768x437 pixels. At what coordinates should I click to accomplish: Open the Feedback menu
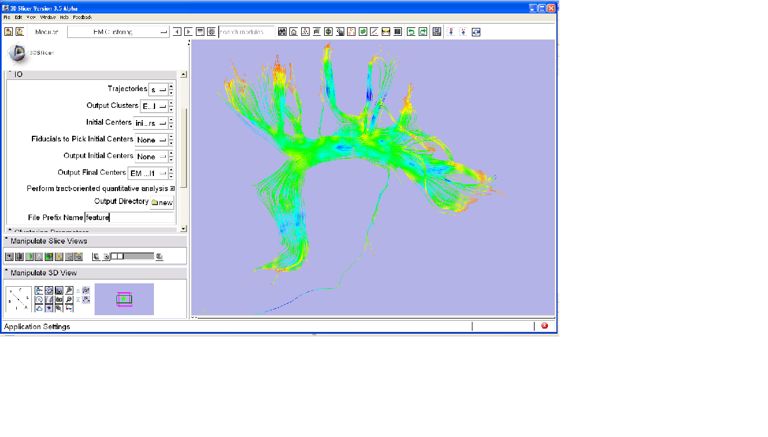pyautogui.click(x=82, y=17)
